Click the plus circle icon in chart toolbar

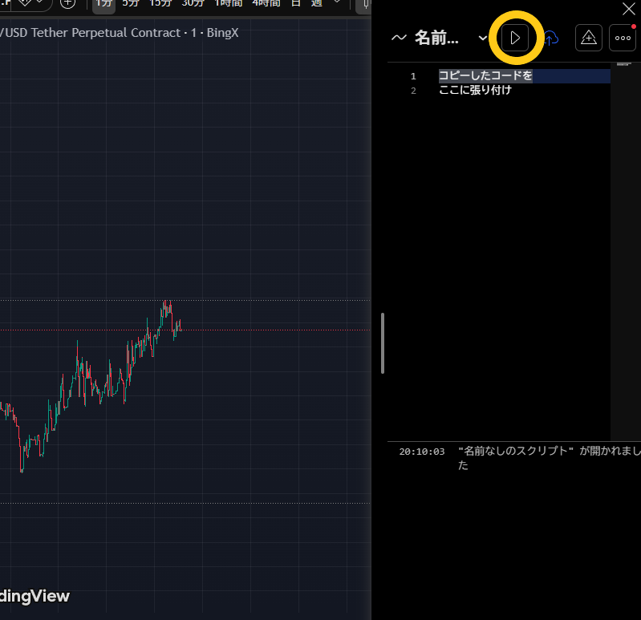(67, 3)
